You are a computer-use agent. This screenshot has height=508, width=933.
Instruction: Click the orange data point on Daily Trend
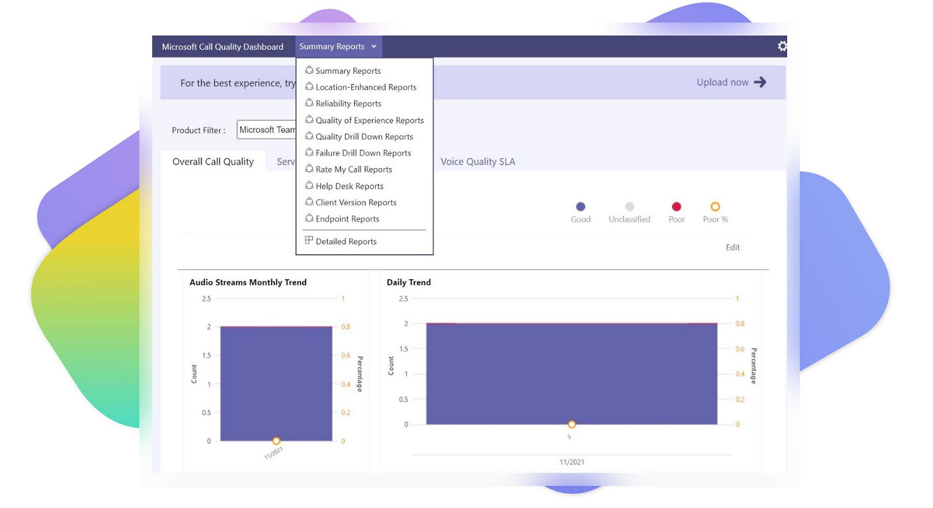point(571,424)
